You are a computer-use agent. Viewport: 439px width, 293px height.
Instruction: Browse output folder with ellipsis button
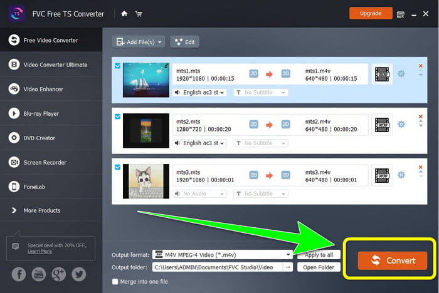(x=288, y=267)
